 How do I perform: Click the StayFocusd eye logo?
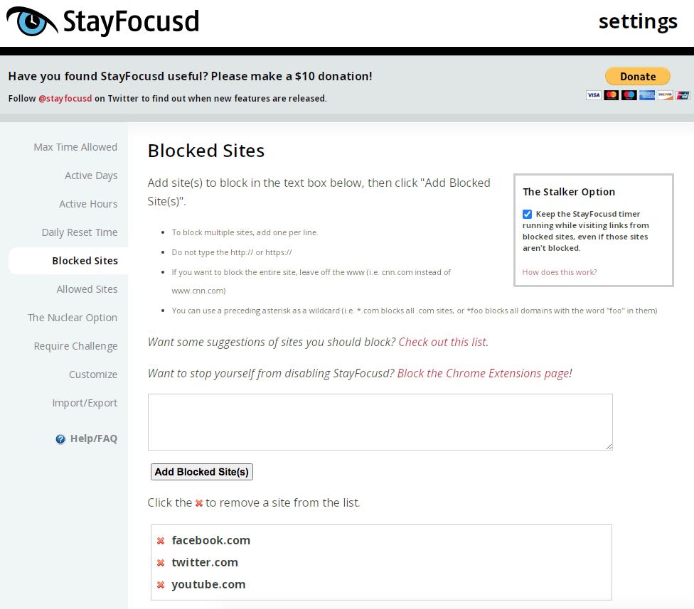pos(32,21)
